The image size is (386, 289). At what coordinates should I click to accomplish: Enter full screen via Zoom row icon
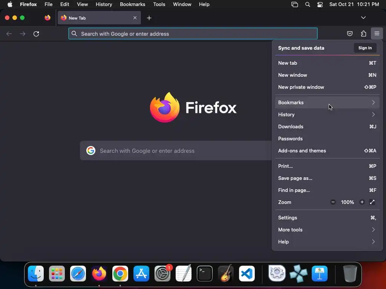pos(372,202)
